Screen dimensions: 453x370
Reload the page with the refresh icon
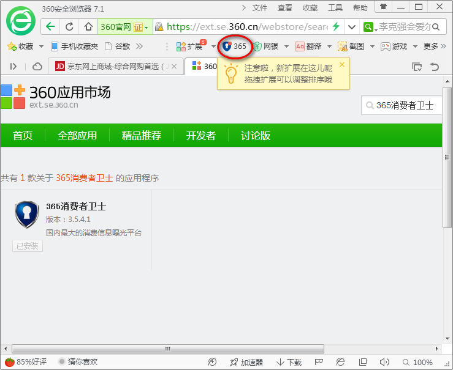69,27
